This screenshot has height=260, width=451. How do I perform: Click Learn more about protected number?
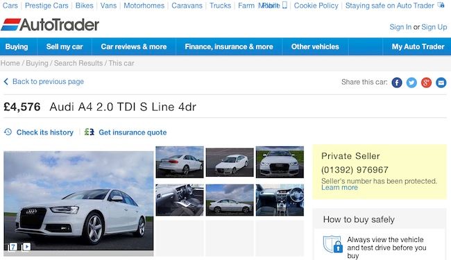click(339, 188)
